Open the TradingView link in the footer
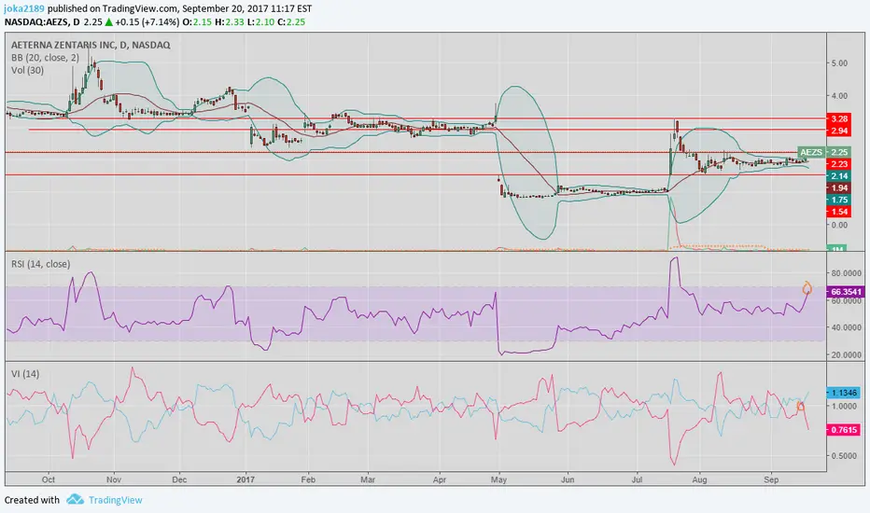The width and height of the screenshot is (870, 513). point(116,500)
